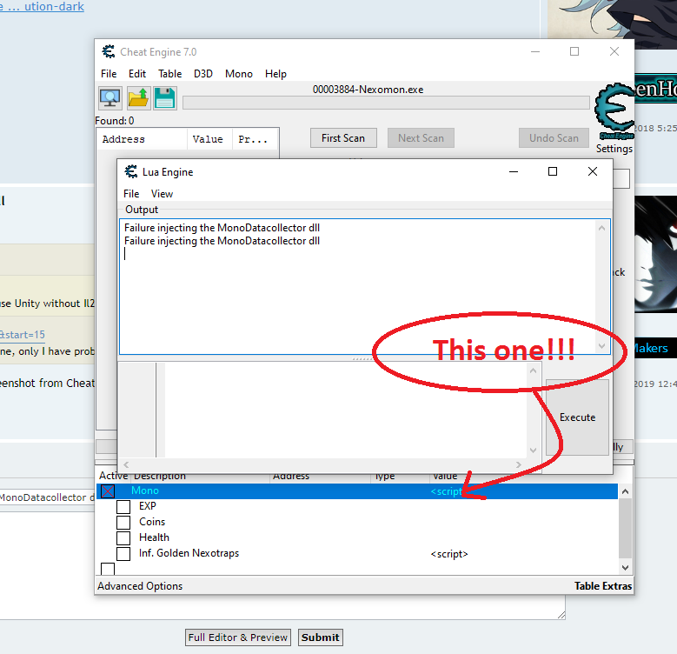Click inside the Lua script input area
This screenshot has width=677, height=654.
(x=345, y=410)
